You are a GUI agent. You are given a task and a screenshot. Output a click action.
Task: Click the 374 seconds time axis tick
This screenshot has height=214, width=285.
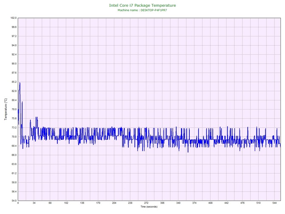coord(194,203)
